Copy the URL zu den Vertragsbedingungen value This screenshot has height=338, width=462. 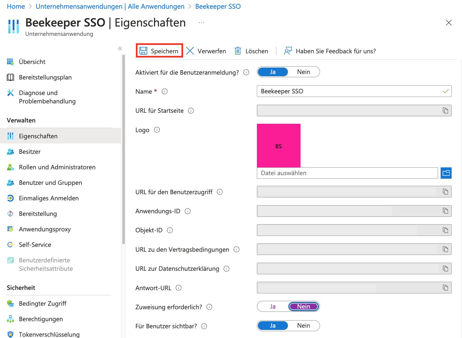tap(445, 249)
